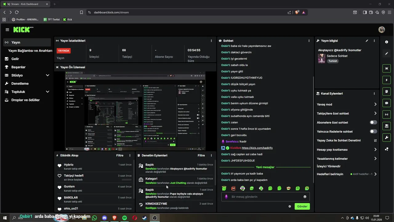
Task: Open Yayın Bağlantısı ve Anahtarı page
Action: pyautogui.click(x=30, y=51)
